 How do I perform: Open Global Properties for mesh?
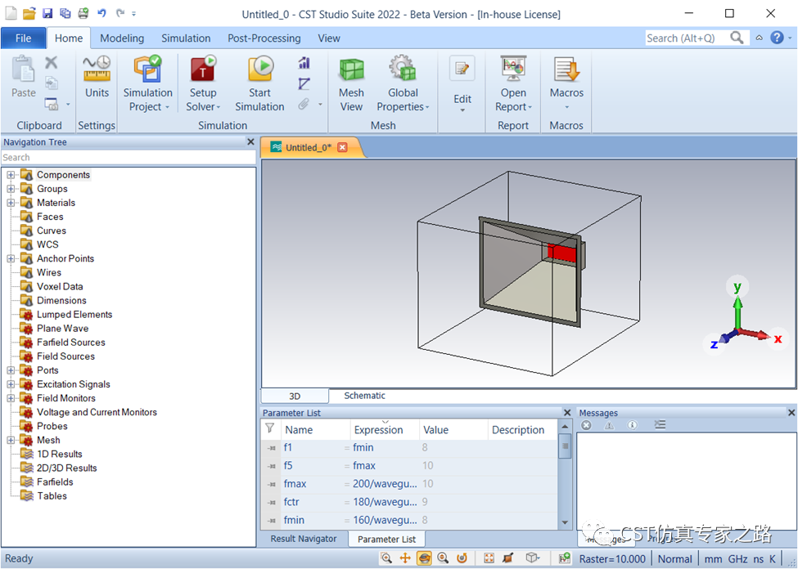(x=403, y=83)
